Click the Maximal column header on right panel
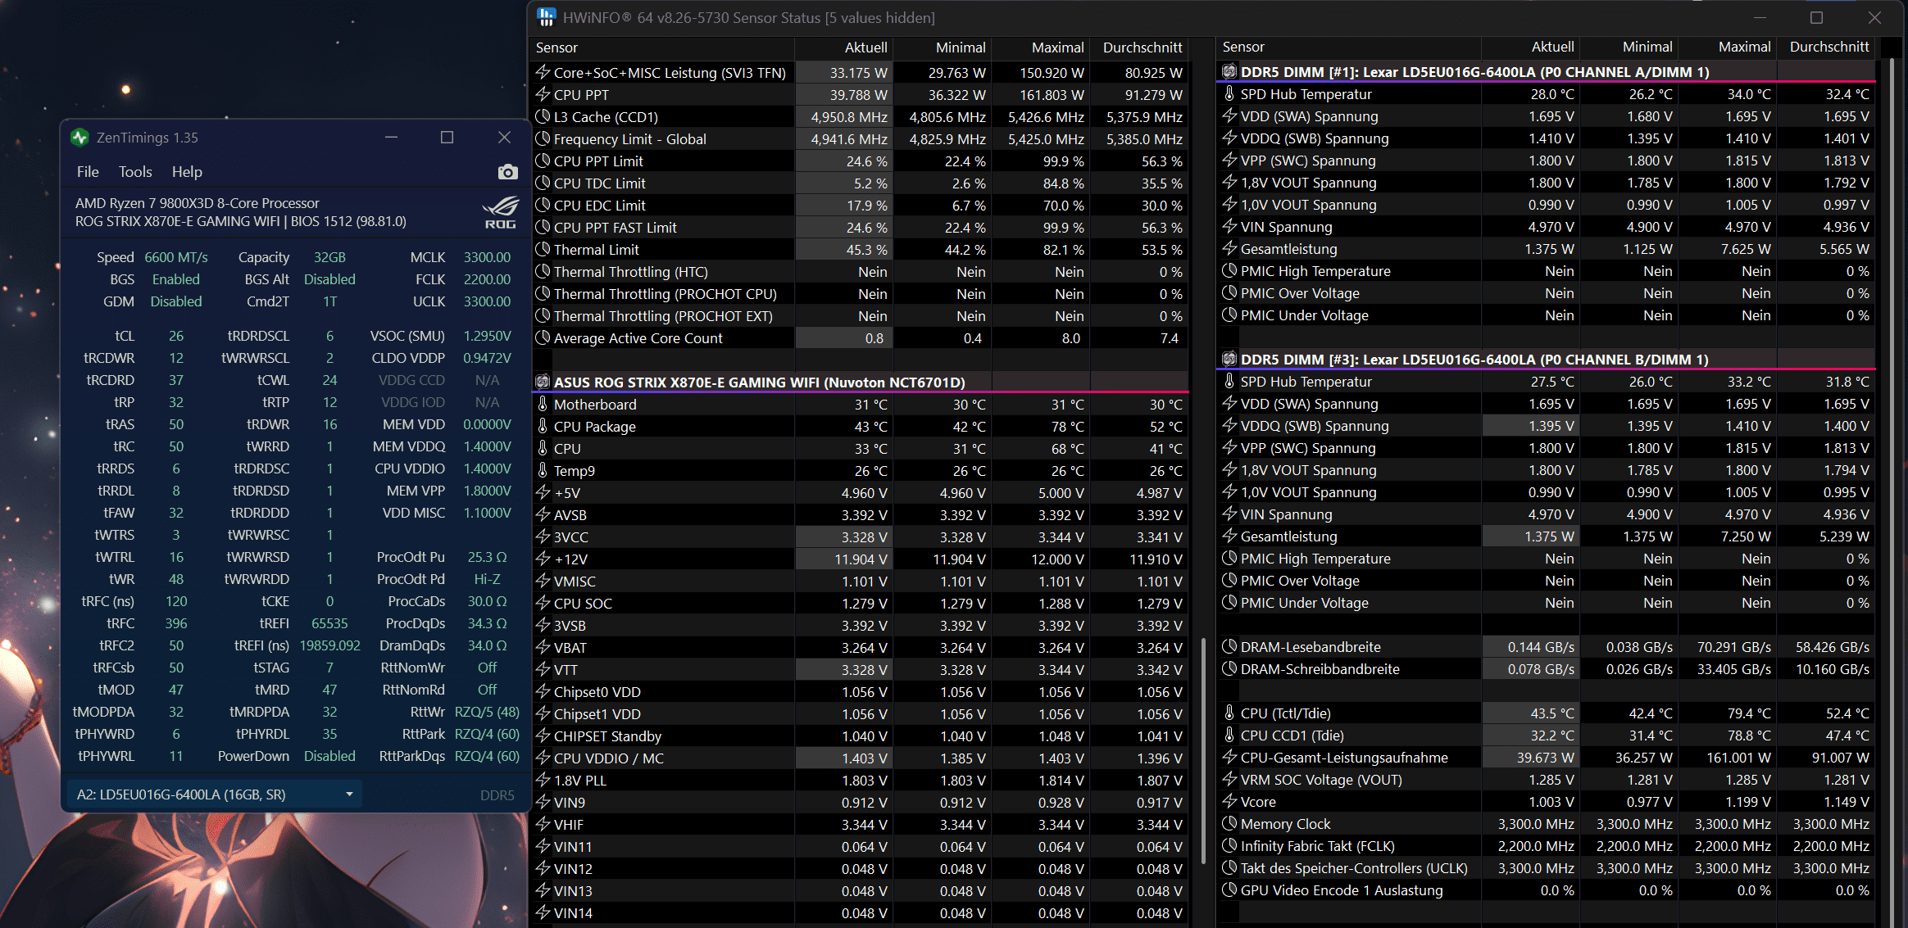Image resolution: width=1908 pixels, height=928 pixels. tap(1744, 47)
